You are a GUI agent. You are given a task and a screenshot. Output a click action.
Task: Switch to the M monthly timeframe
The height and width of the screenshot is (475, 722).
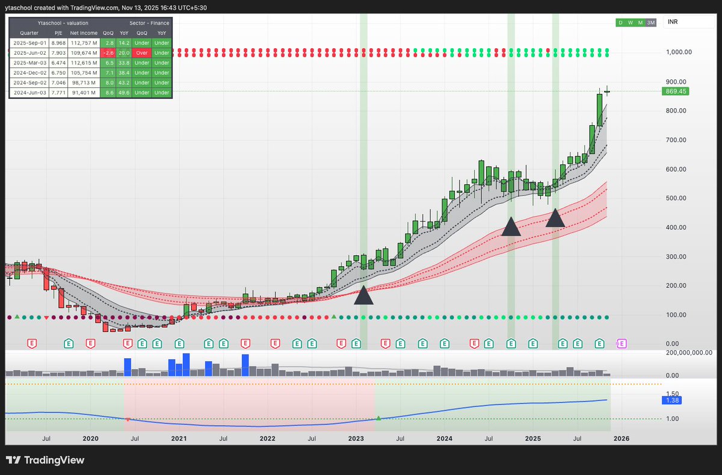click(x=640, y=22)
